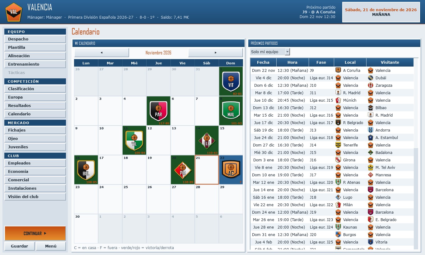Click the current date 'Sábado, 21 de noviembre' box
The image size is (425, 255).
pyautogui.click(x=381, y=12)
